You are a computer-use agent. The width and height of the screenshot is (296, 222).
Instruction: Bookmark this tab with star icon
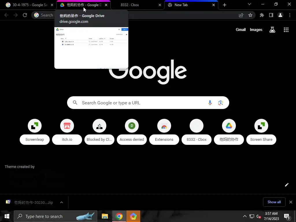pyautogui.click(x=250, y=15)
